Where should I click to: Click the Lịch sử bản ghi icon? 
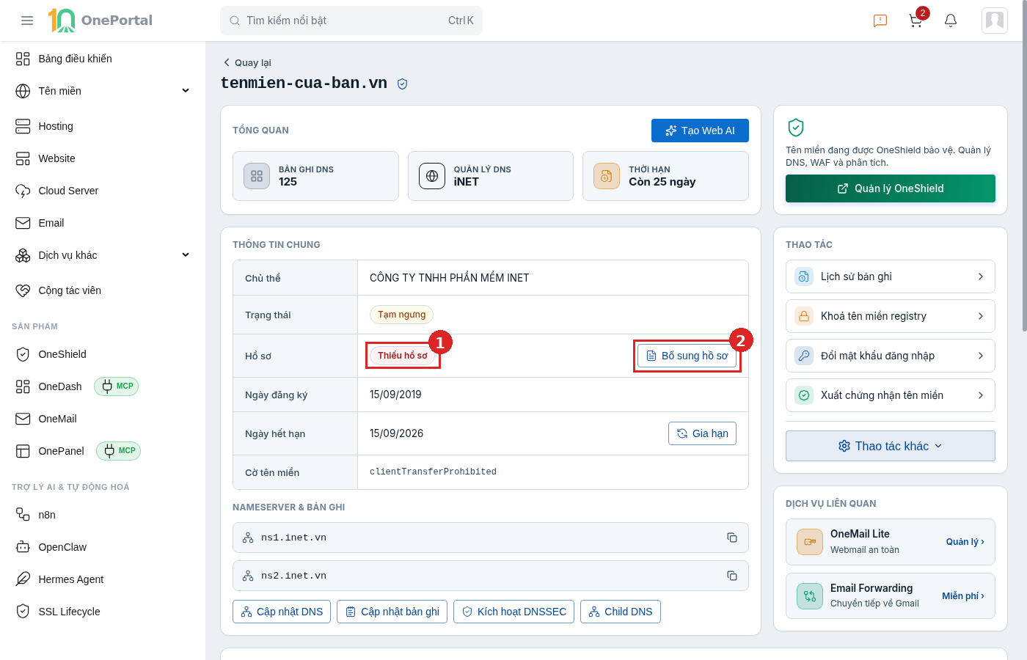point(804,276)
